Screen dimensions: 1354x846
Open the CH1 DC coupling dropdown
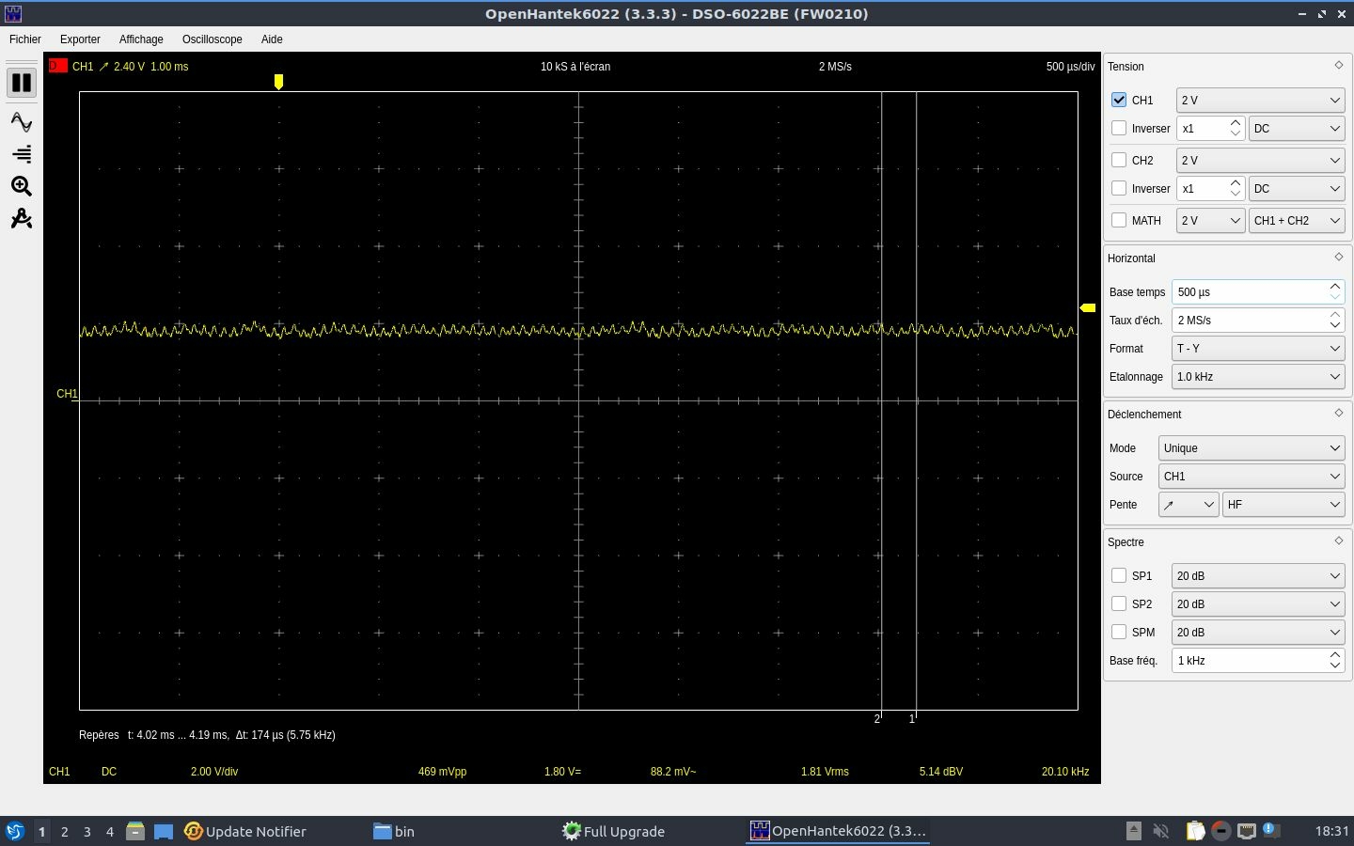(x=1297, y=128)
